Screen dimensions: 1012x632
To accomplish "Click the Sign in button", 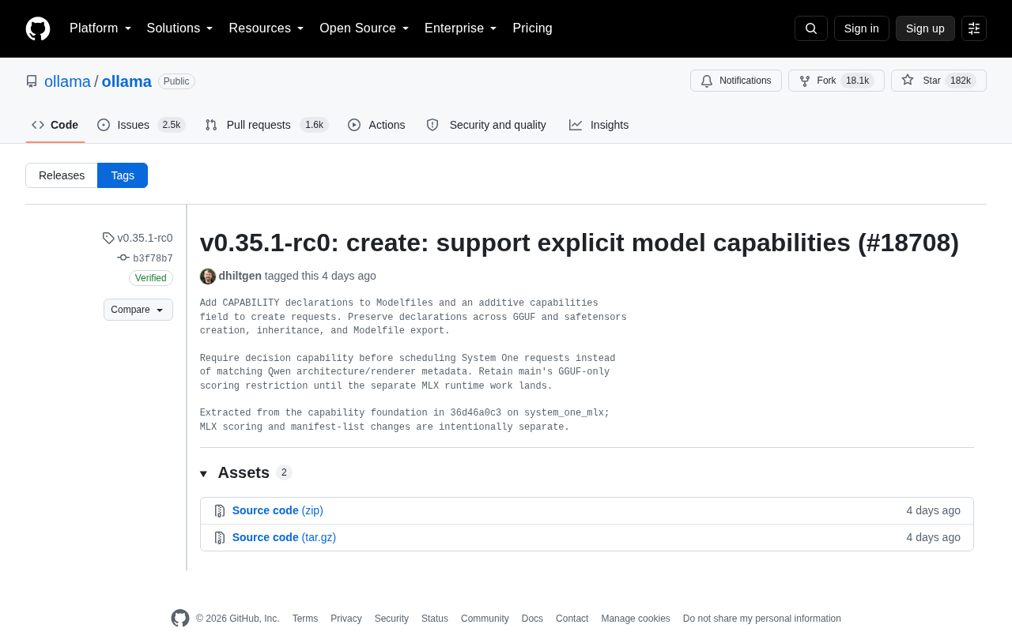I will click(x=862, y=28).
